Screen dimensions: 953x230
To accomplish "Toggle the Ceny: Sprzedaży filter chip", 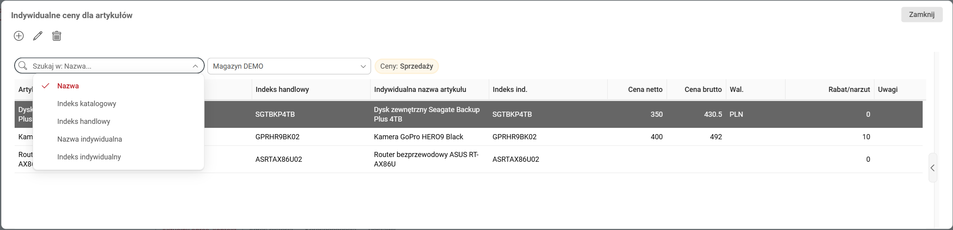I will [x=407, y=66].
